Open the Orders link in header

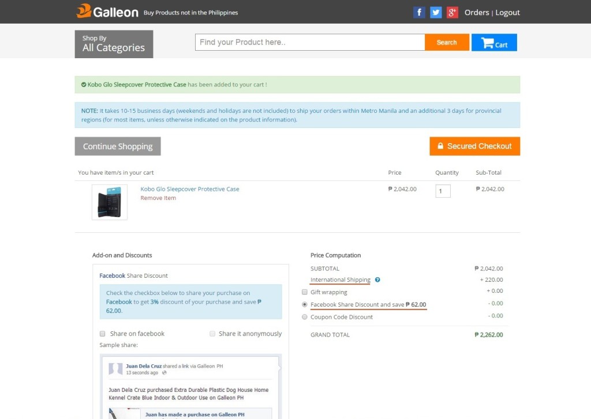[476, 13]
